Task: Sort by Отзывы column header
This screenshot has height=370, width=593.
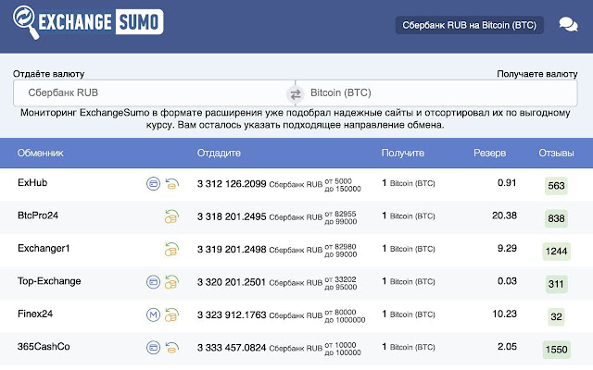Action: coord(556,153)
